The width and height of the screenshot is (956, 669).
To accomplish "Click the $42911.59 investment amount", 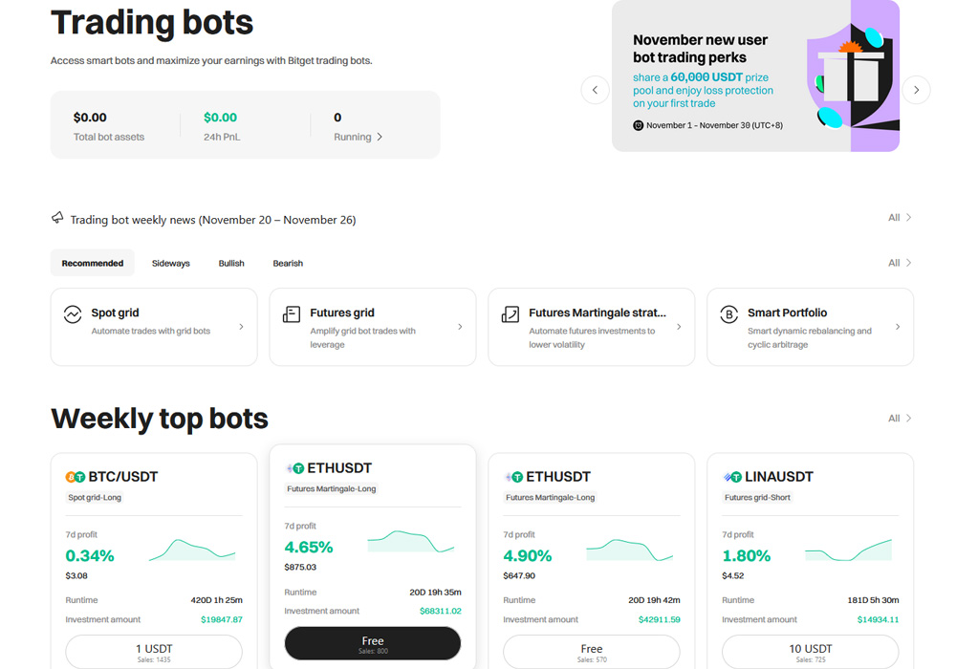I will pyautogui.click(x=659, y=619).
